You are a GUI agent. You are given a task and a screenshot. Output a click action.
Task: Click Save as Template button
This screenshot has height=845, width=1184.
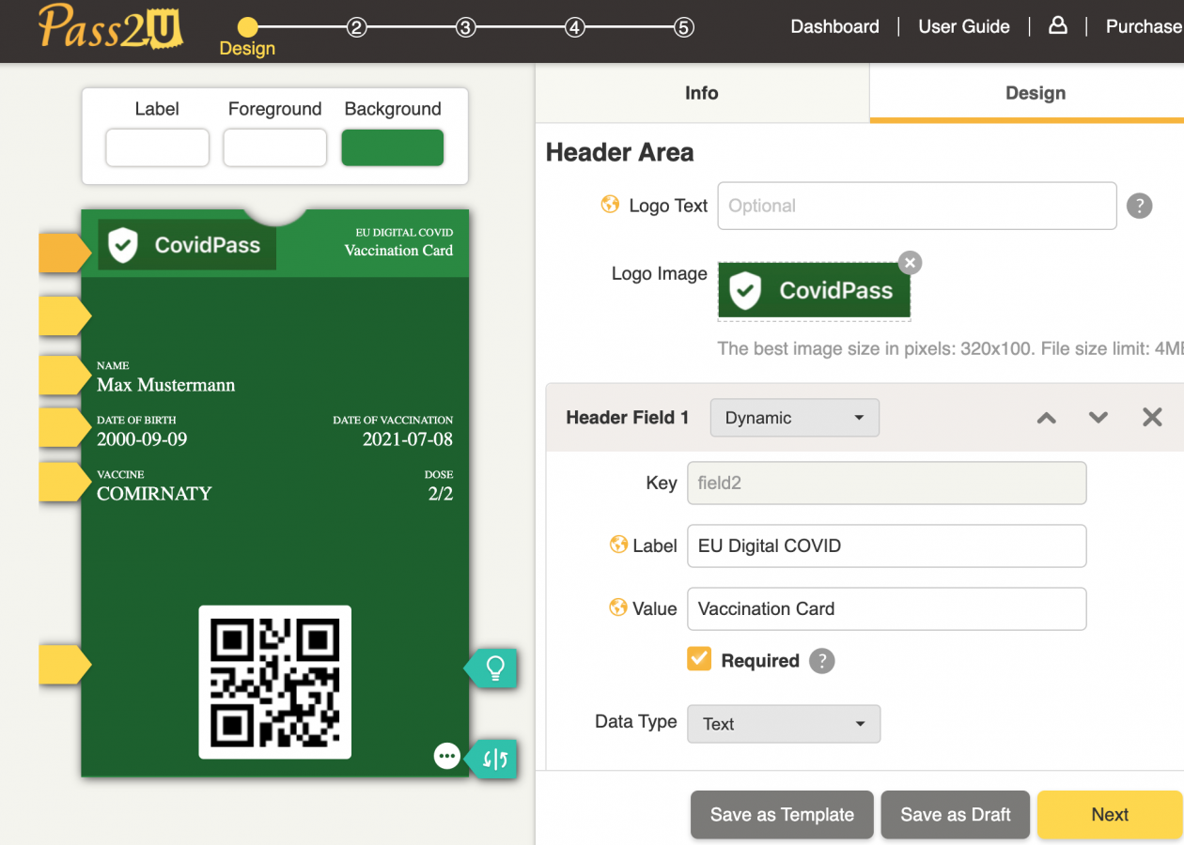782,815
